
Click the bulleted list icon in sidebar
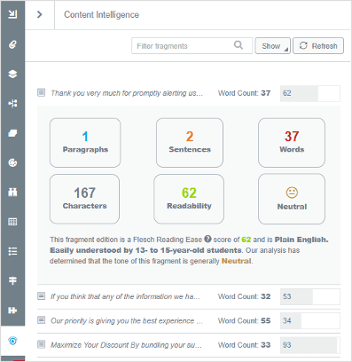pyautogui.click(x=12, y=251)
